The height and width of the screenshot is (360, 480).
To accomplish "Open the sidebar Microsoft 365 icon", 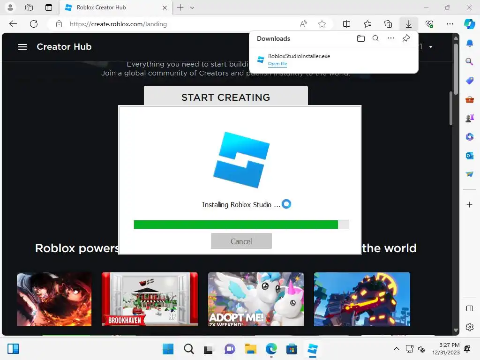I will coord(470,137).
